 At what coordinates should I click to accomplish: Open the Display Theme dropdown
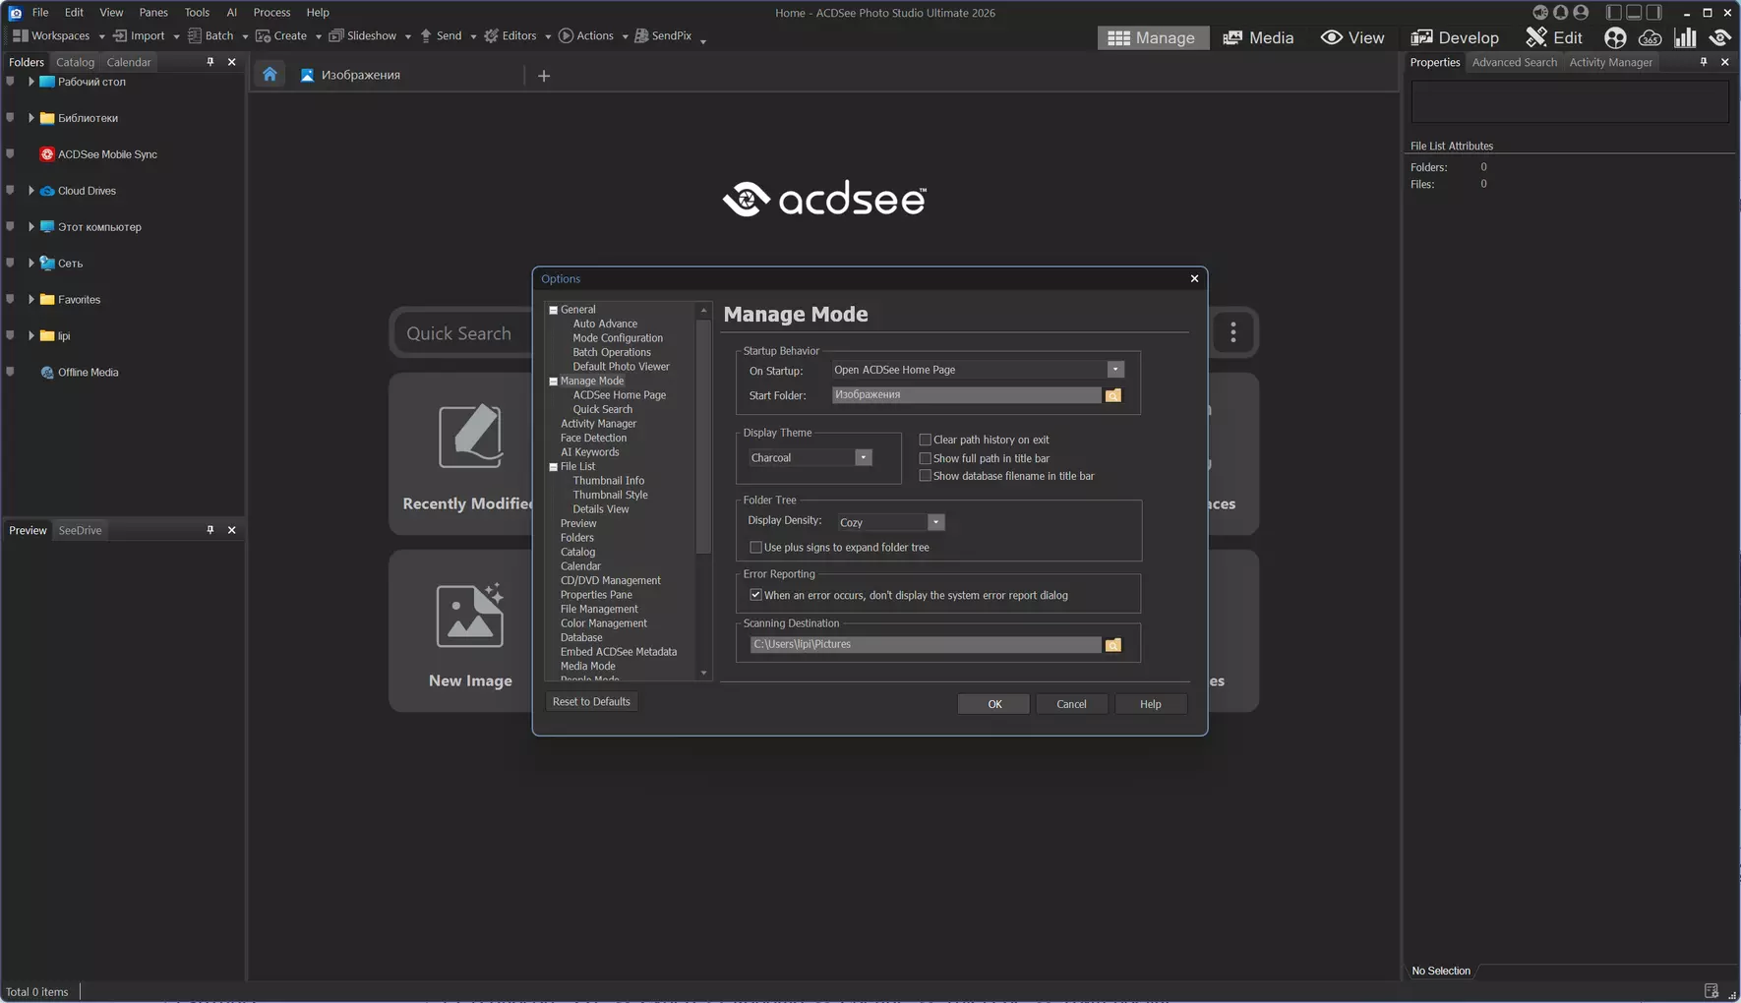pos(863,458)
